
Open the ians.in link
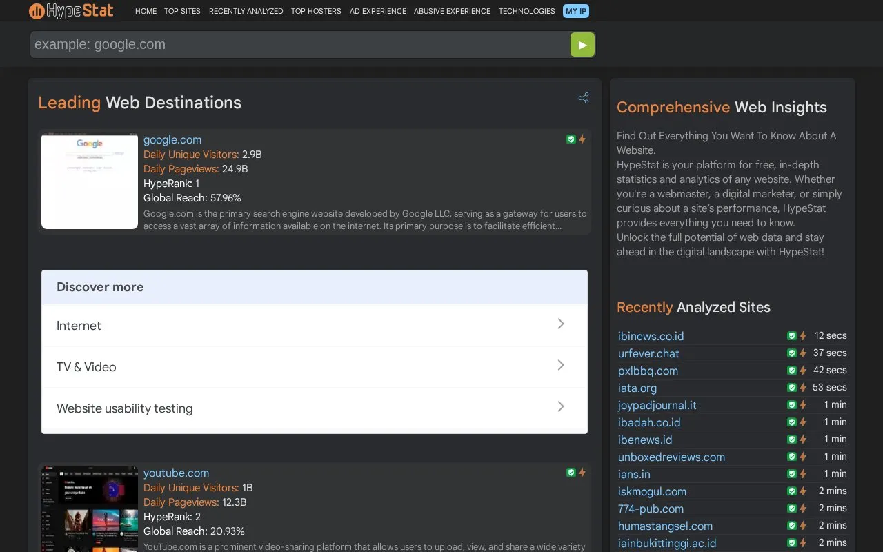pyautogui.click(x=634, y=474)
